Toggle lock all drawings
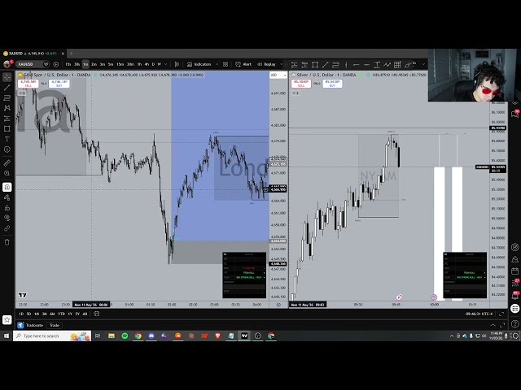This screenshot has height=390, width=521. [7, 208]
